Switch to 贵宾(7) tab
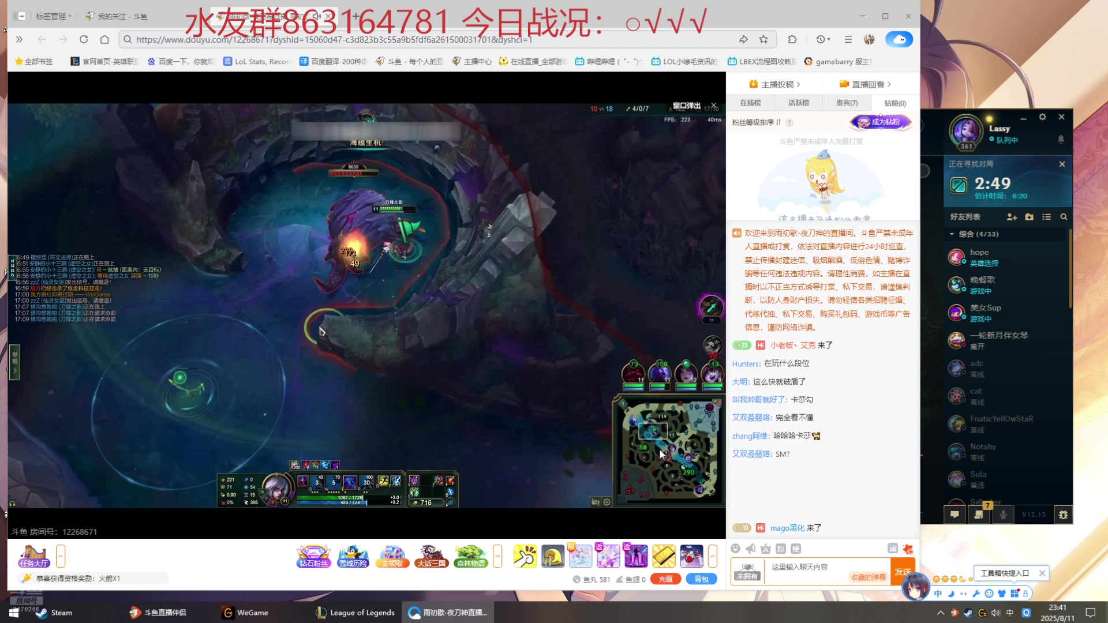The height and width of the screenshot is (623, 1108). pyautogui.click(x=847, y=103)
